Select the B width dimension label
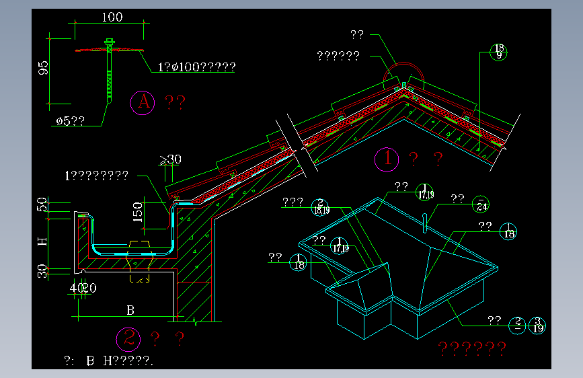This screenshot has width=583, height=378. pyautogui.click(x=130, y=310)
